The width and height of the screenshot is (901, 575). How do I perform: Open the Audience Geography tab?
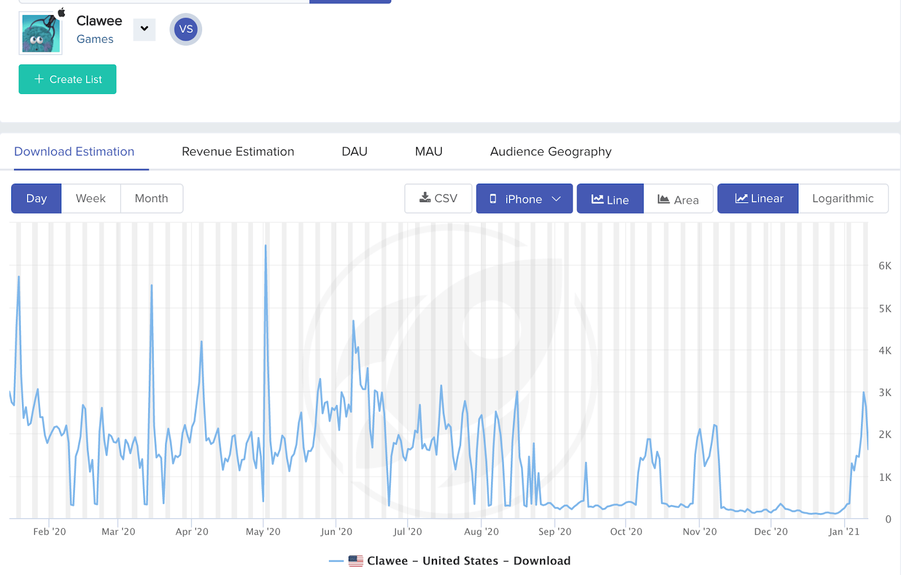click(551, 151)
